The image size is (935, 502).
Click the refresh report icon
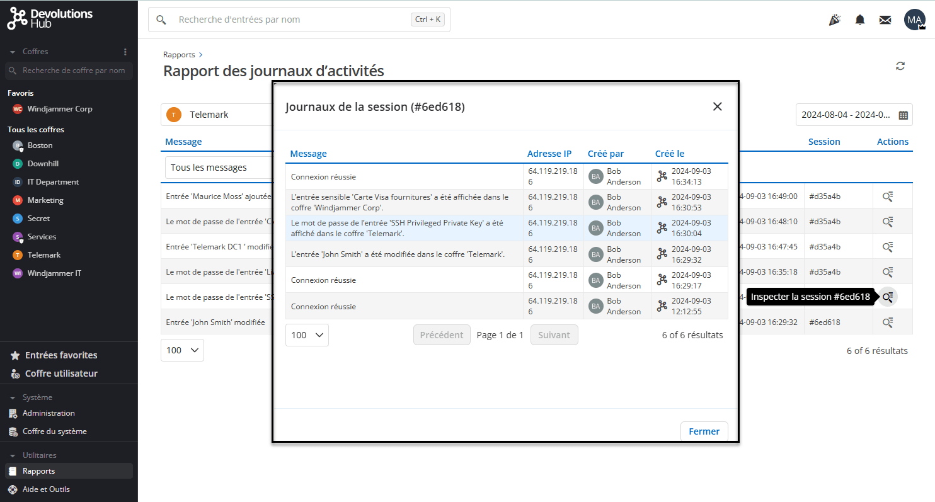(x=900, y=66)
